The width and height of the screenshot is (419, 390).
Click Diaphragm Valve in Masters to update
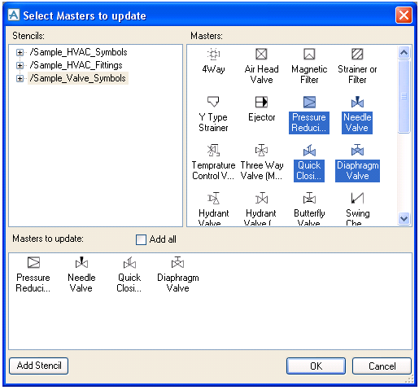[x=178, y=274]
